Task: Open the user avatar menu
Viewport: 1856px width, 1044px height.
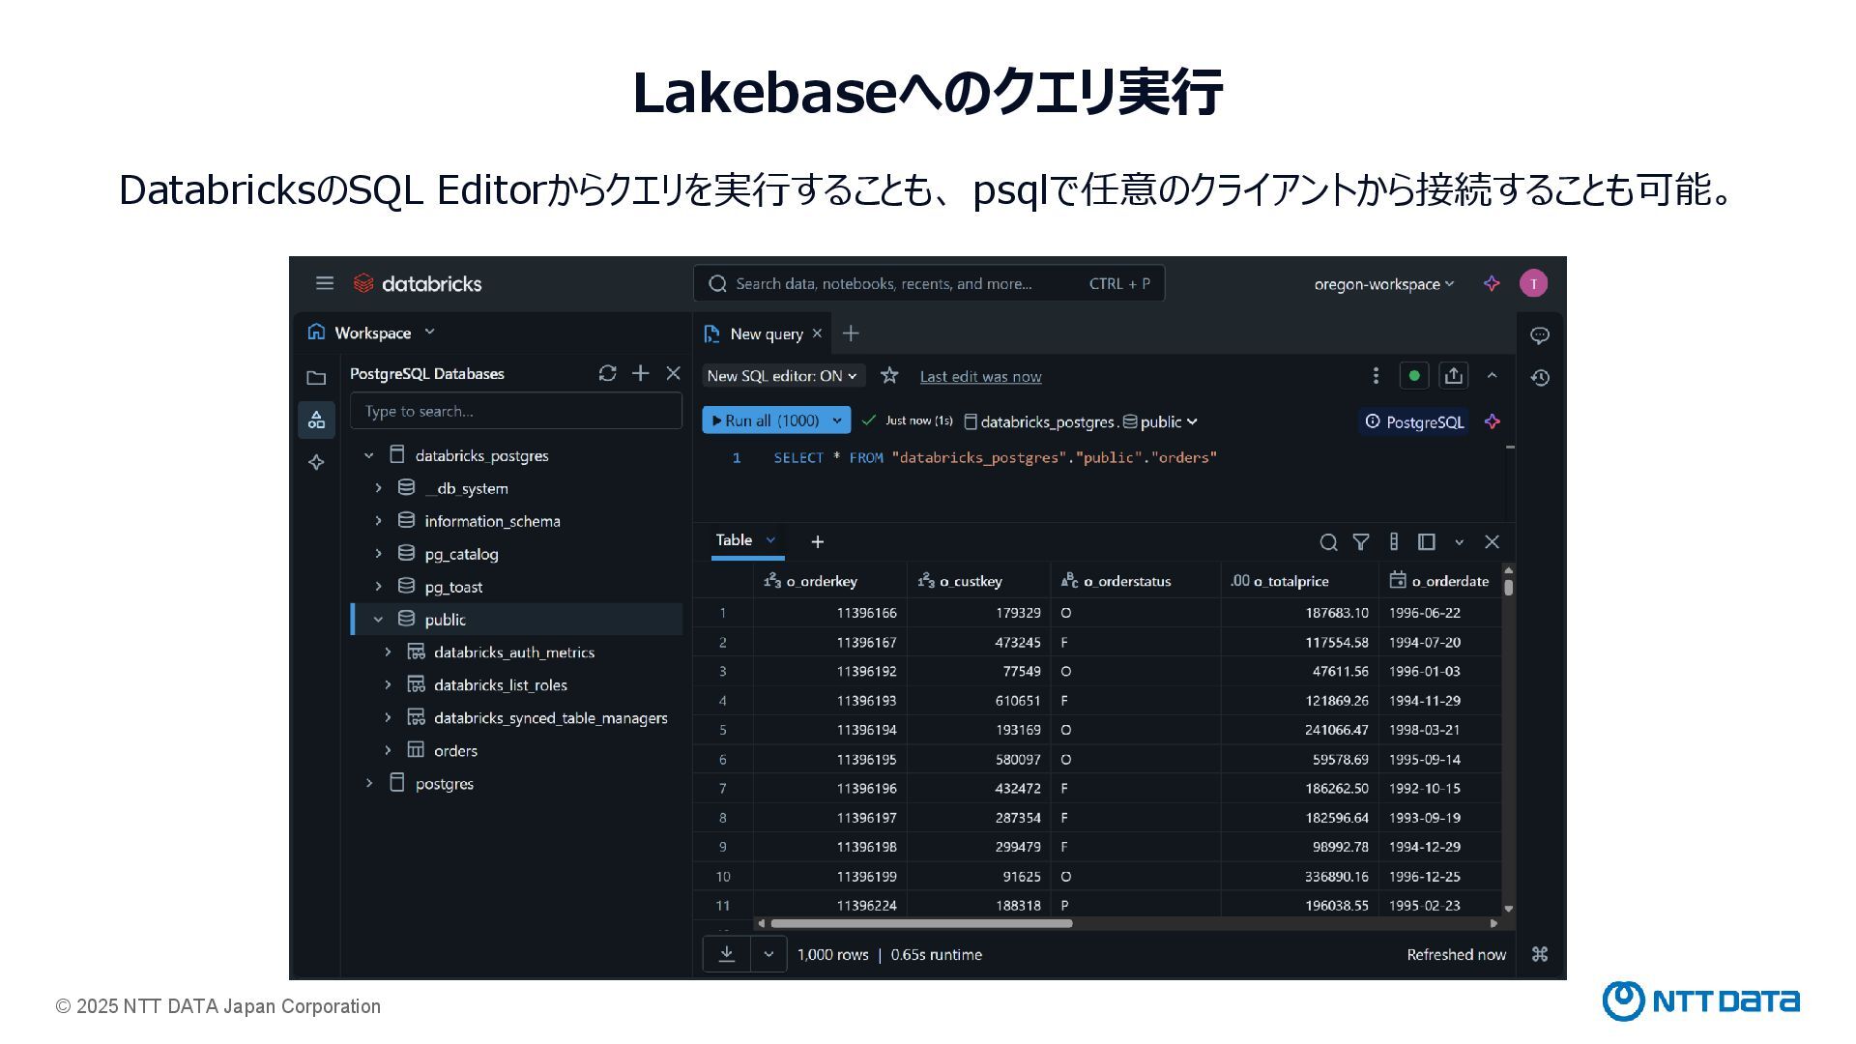Action: [x=1533, y=283]
